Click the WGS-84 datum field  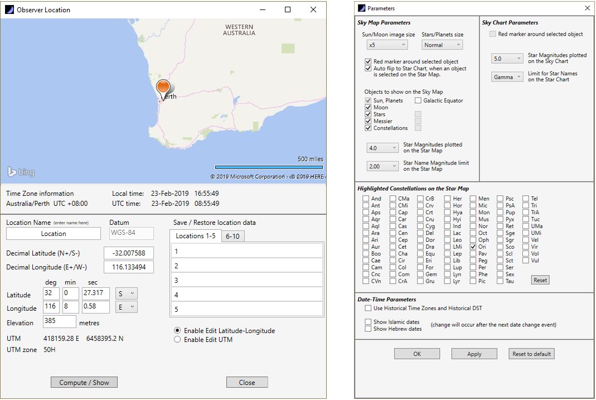click(132, 233)
